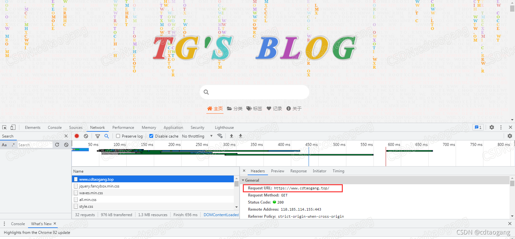The width and height of the screenshot is (515, 239).
Task: Switch to the Console panel tab
Action: [55, 127]
